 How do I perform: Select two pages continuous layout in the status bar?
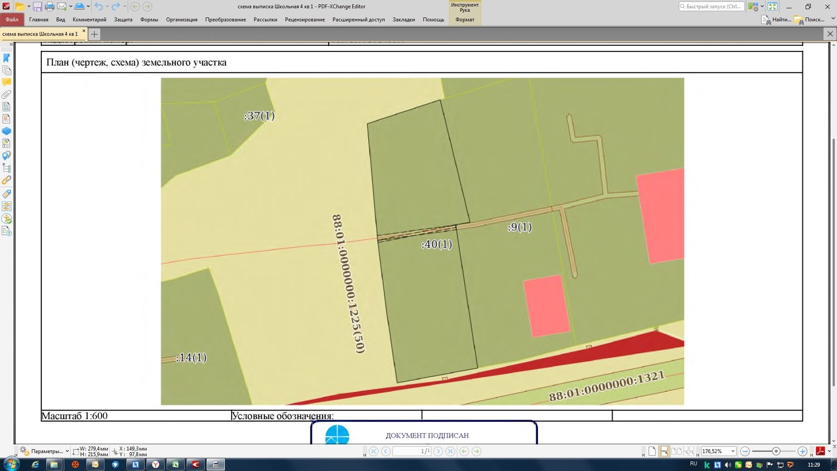coord(689,451)
